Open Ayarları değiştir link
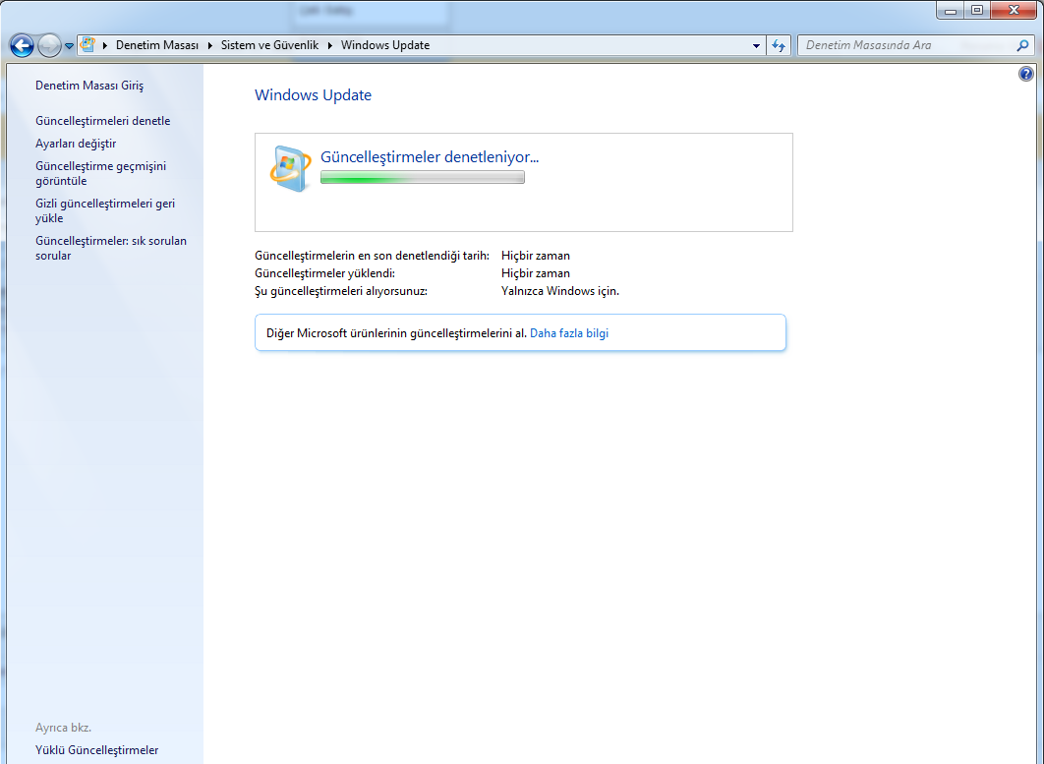Image resolution: width=1044 pixels, height=764 pixels. 76,144
